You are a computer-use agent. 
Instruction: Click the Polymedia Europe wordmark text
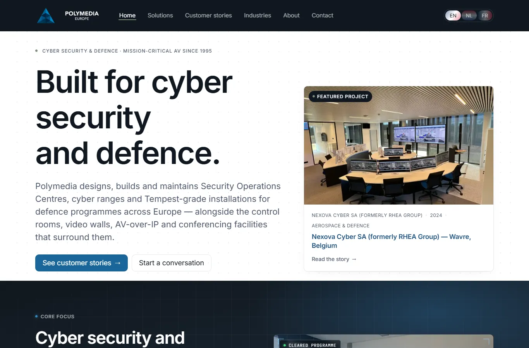point(82,15)
